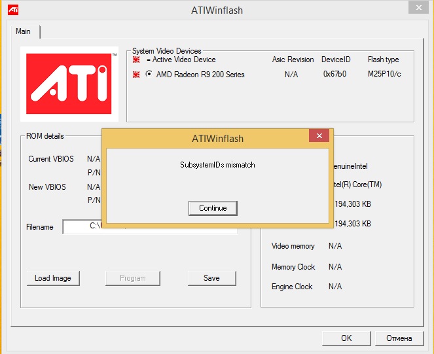Click in the Filename input field
Viewport: 434px width, 354px height.
point(150,226)
